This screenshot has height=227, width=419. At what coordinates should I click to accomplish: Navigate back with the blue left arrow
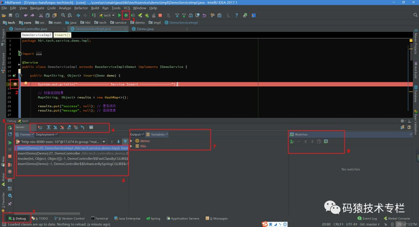(78, 16)
